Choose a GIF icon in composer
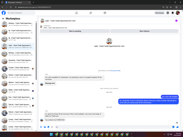Screen dimensions: 183x137 [x=52, y=127]
